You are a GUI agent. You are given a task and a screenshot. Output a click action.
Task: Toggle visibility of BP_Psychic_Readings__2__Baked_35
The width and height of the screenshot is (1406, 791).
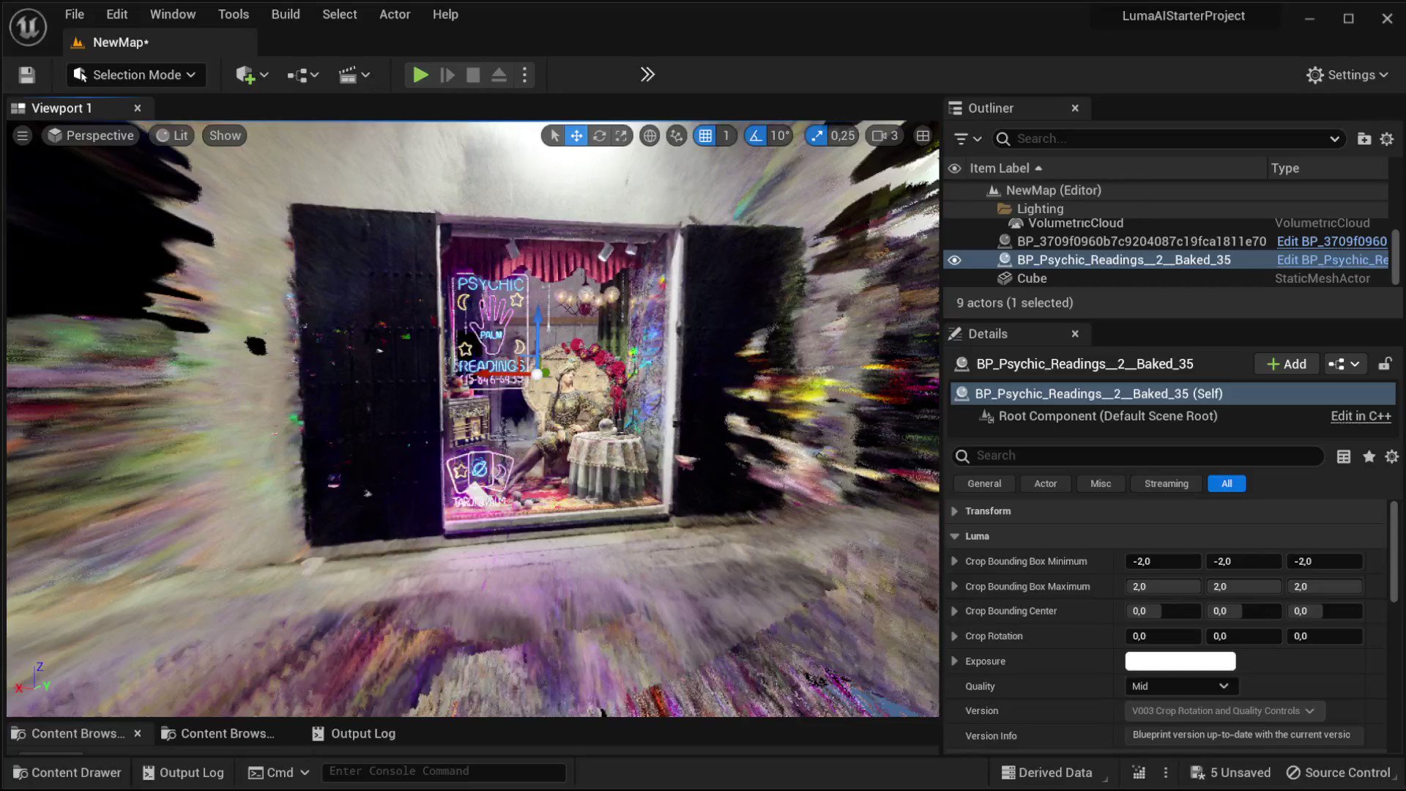pyautogui.click(x=954, y=259)
